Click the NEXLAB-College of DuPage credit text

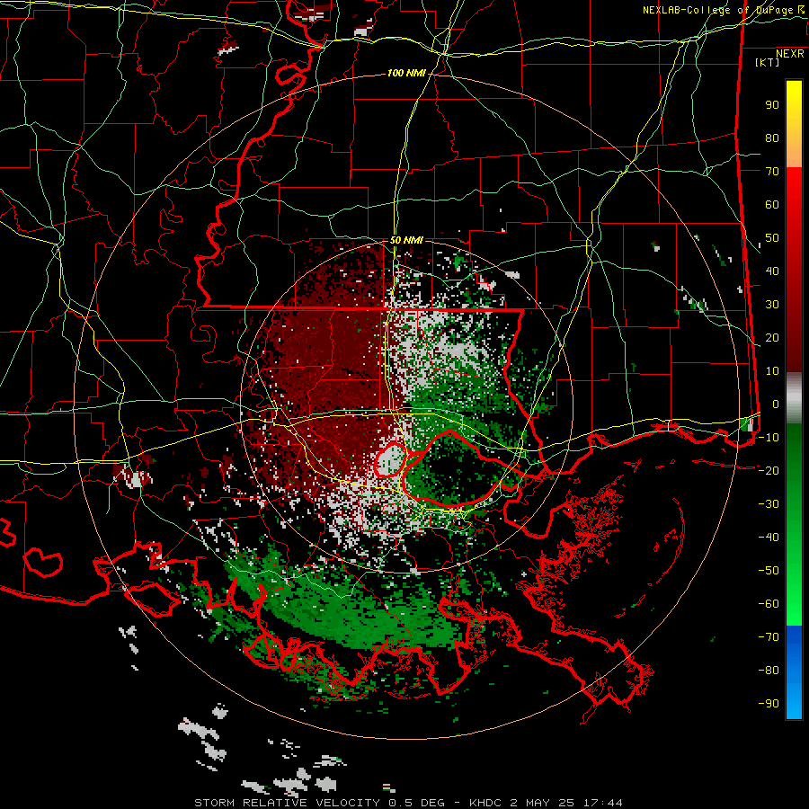723,10
